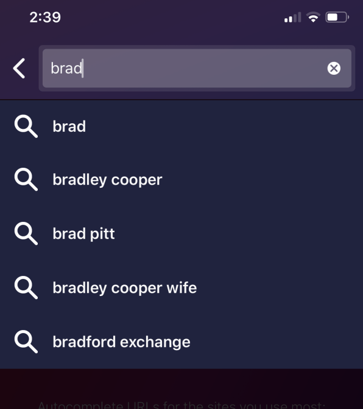Tap magnifier icon beside "bradley cooper wife"
Viewport: 363px width, 409px height.
pos(26,287)
